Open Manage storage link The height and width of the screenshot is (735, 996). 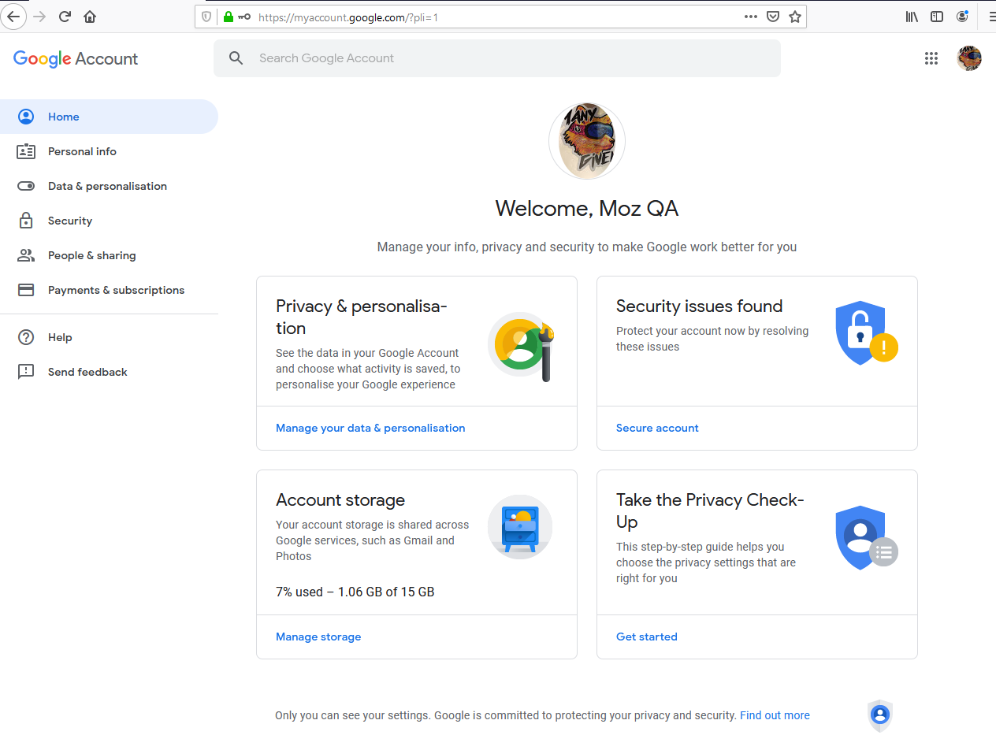point(318,636)
